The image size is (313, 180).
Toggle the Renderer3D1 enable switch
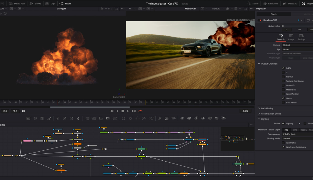(260, 20)
